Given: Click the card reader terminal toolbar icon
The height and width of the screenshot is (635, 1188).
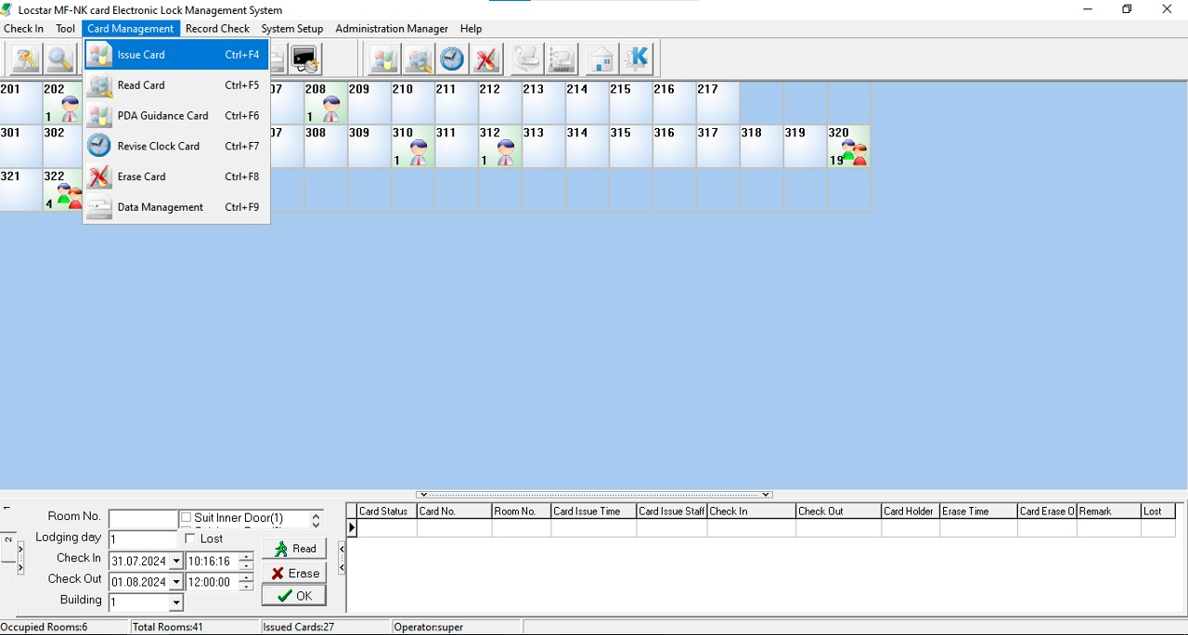Looking at the screenshot, I should tap(304, 59).
